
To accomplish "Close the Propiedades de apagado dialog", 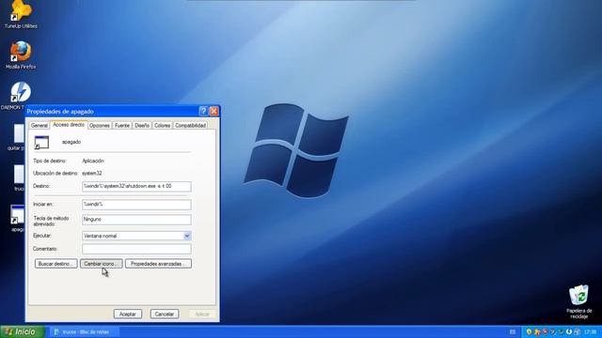I will click(x=214, y=111).
